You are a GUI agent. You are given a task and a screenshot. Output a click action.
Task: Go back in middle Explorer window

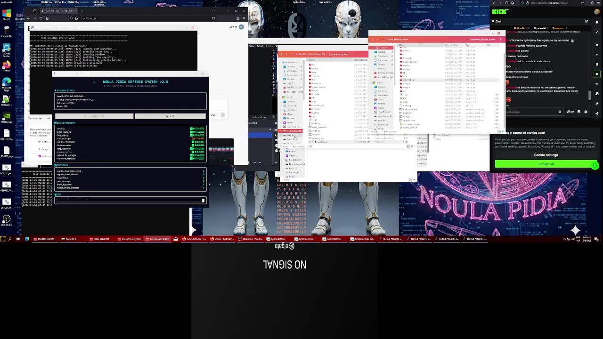(x=282, y=54)
